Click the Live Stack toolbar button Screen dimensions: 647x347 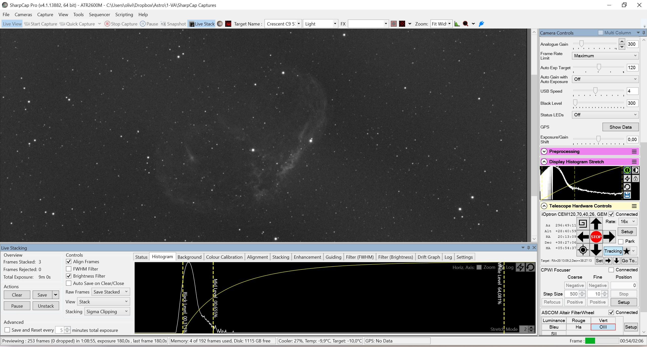pos(202,24)
